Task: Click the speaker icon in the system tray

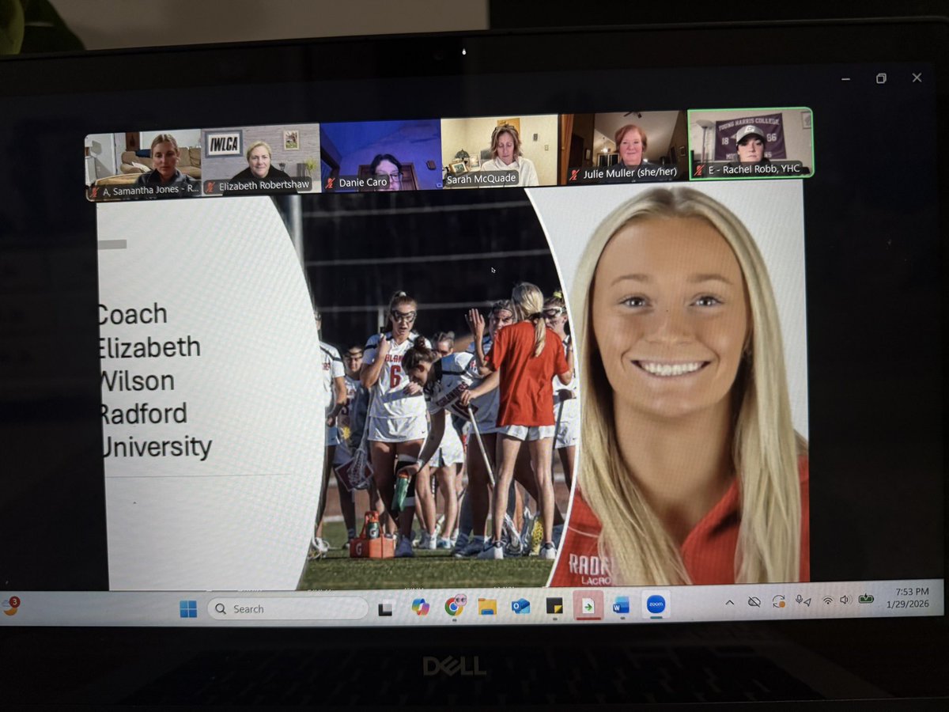Action: 845,601
